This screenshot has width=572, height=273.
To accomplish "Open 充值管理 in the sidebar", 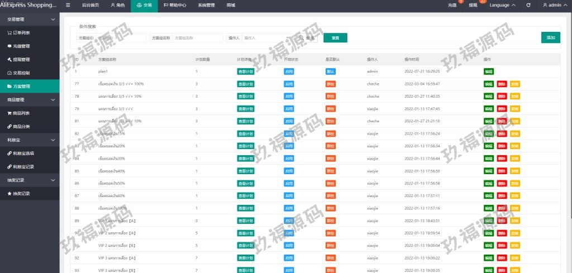I will pos(21,46).
